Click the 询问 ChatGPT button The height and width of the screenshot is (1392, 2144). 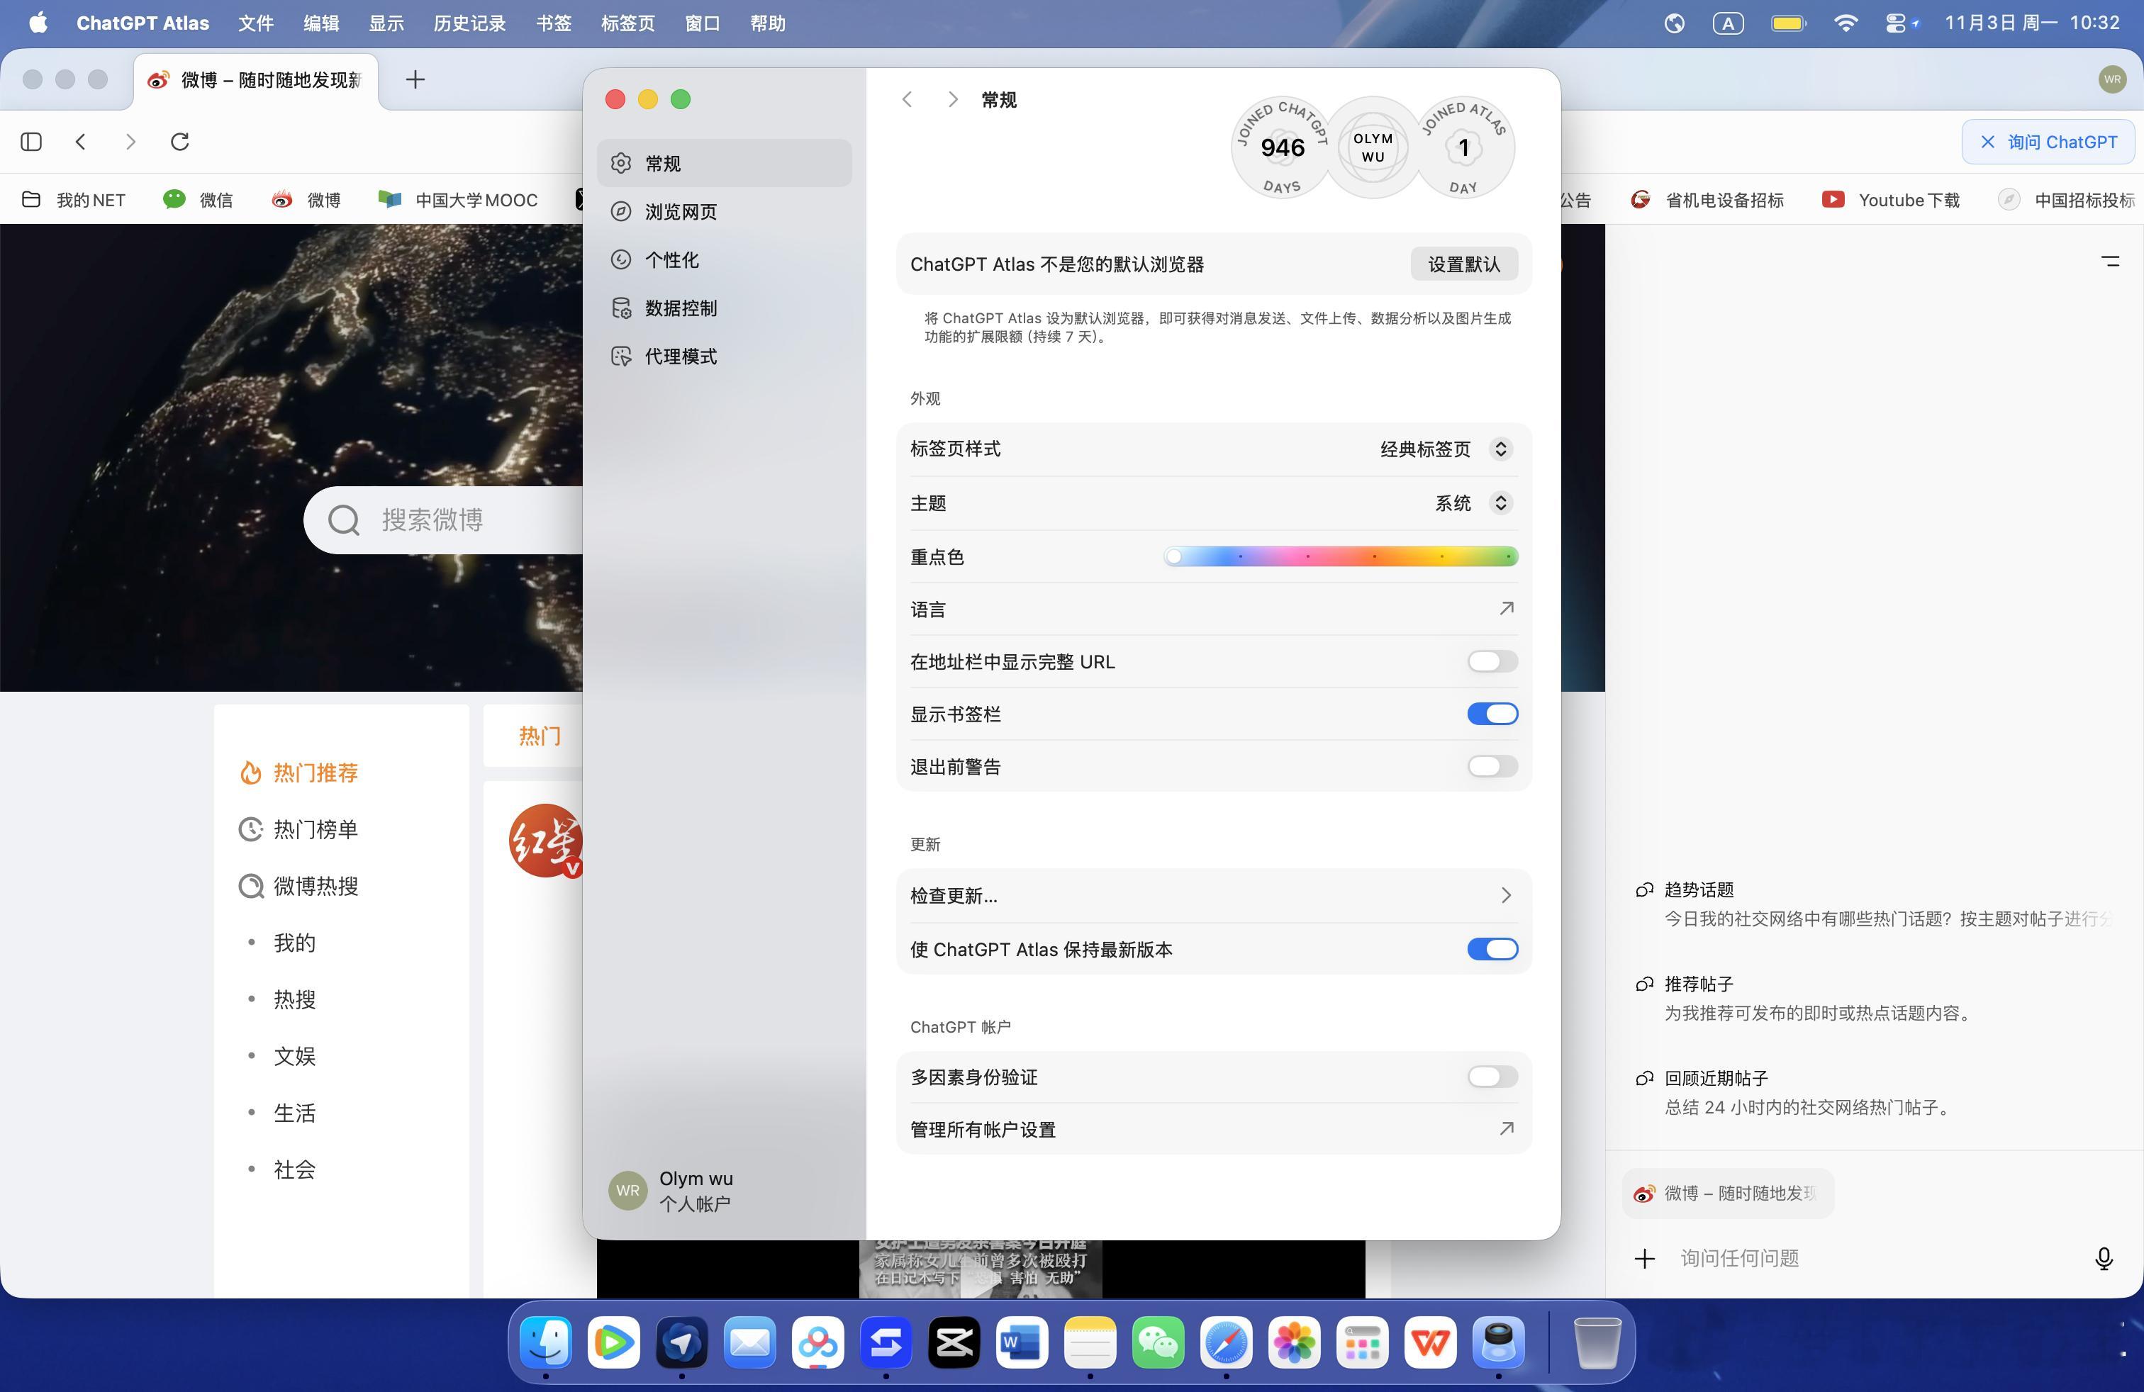click(x=2048, y=141)
